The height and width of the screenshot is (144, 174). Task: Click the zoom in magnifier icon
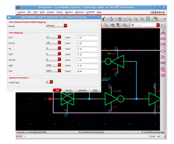point(130,19)
